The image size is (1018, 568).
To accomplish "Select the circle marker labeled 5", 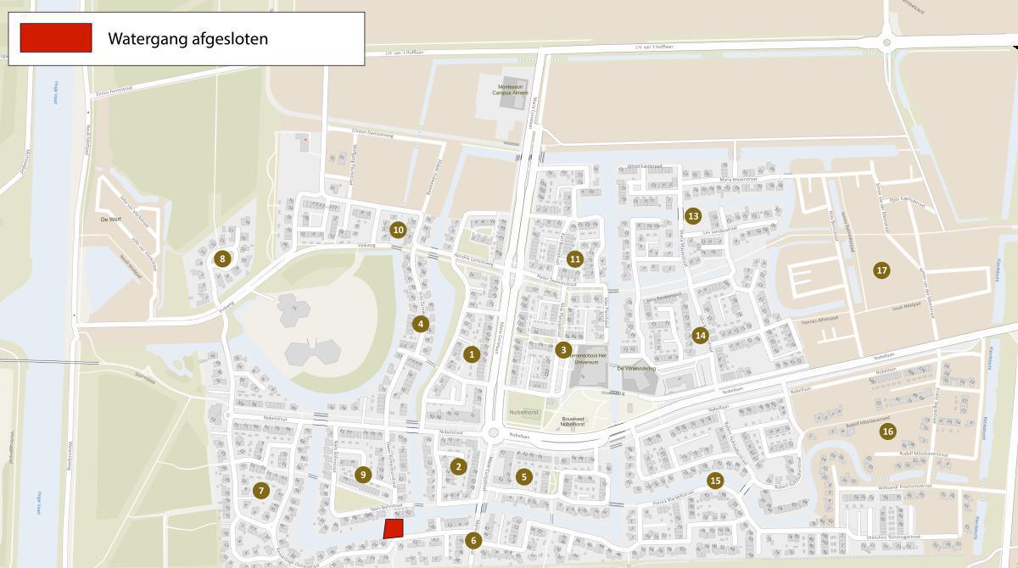I will (524, 477).
